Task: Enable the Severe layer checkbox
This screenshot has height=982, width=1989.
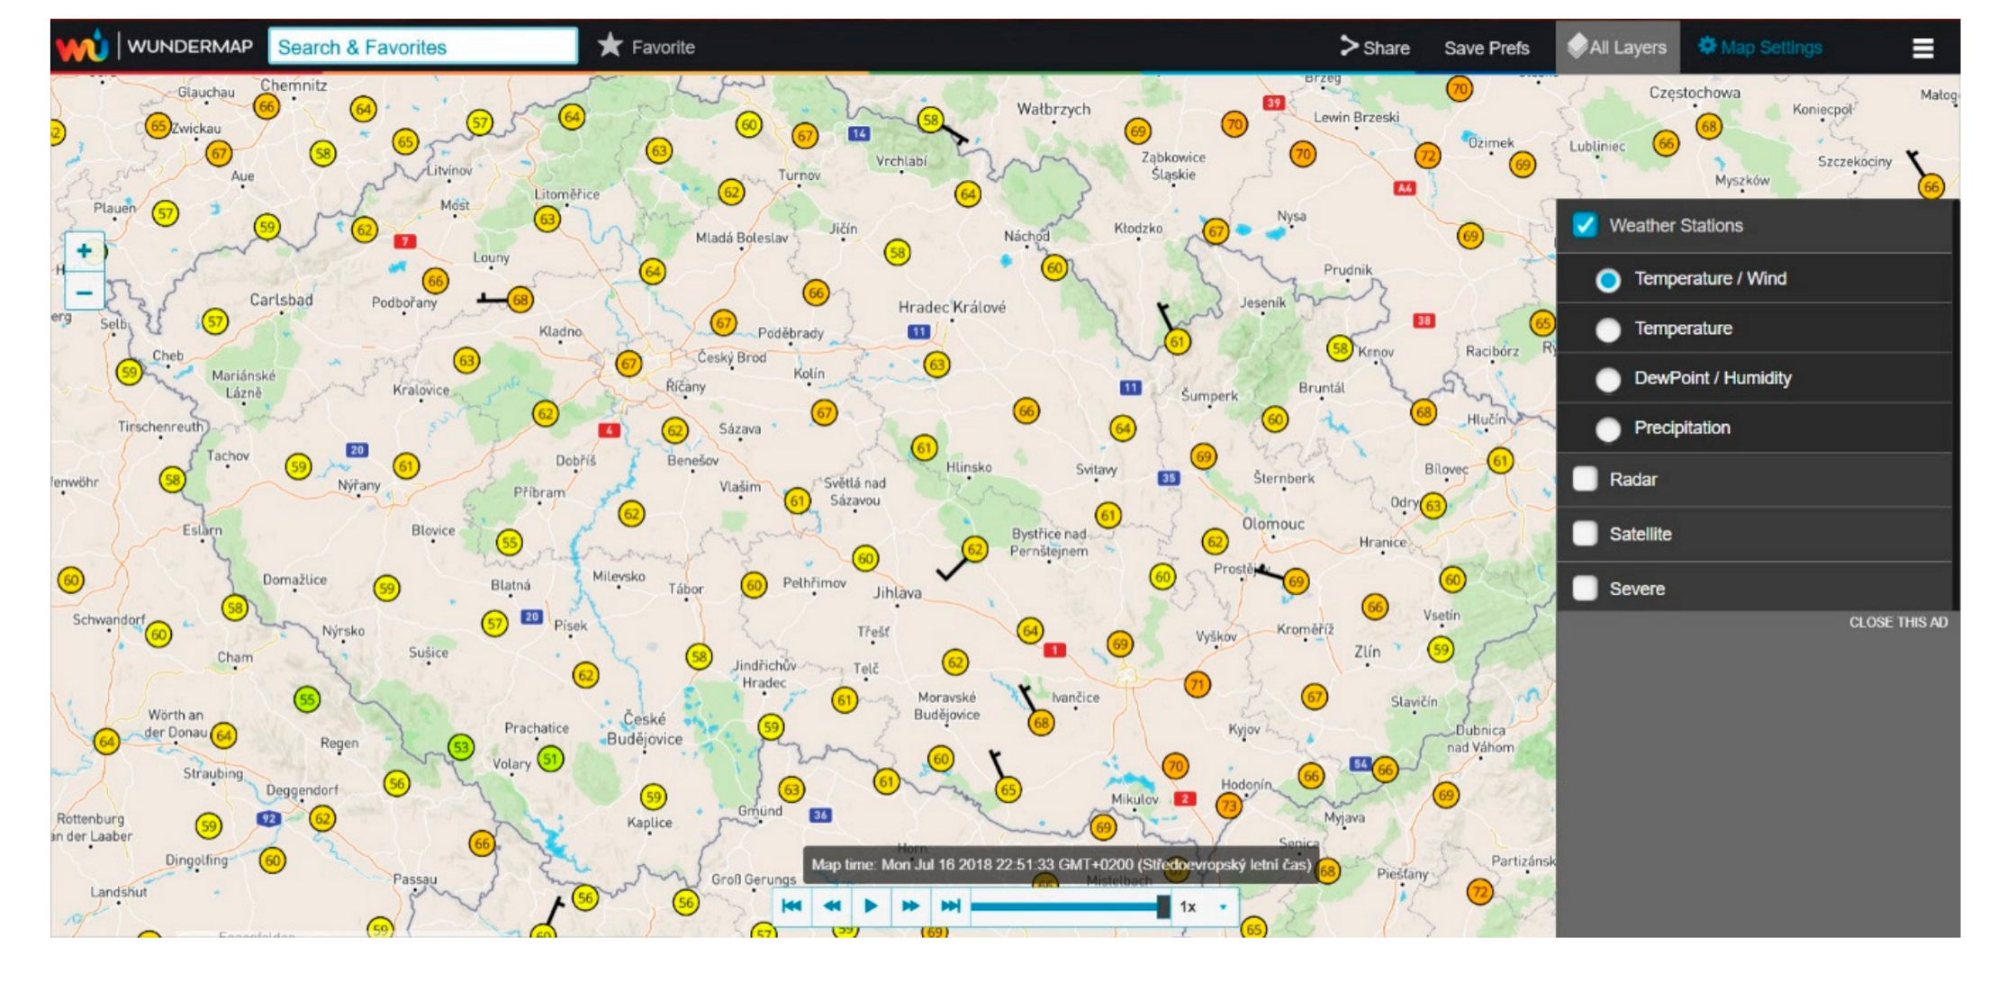Action: tap(1585, 589)
